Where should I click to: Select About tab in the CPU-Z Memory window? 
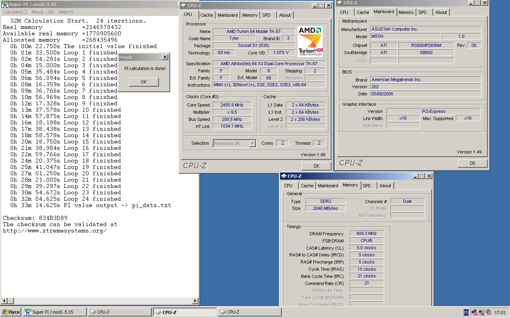coord(385,186)
